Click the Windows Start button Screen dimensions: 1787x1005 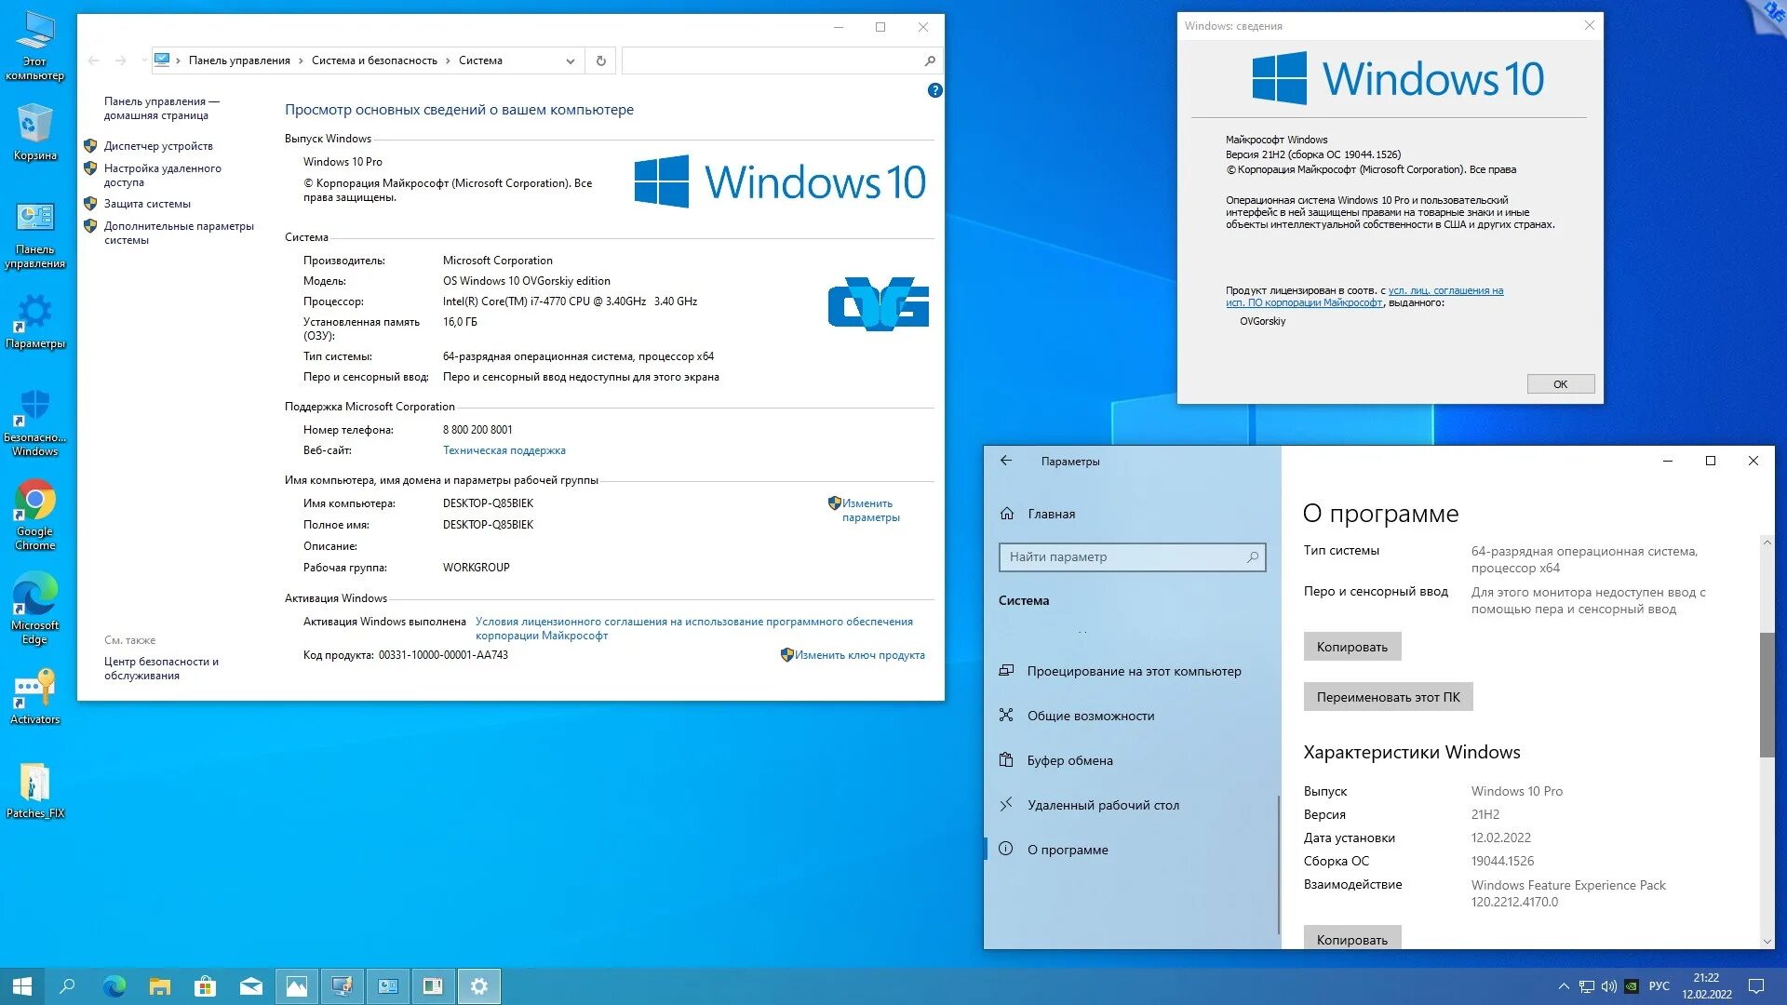tap(21, 986)
